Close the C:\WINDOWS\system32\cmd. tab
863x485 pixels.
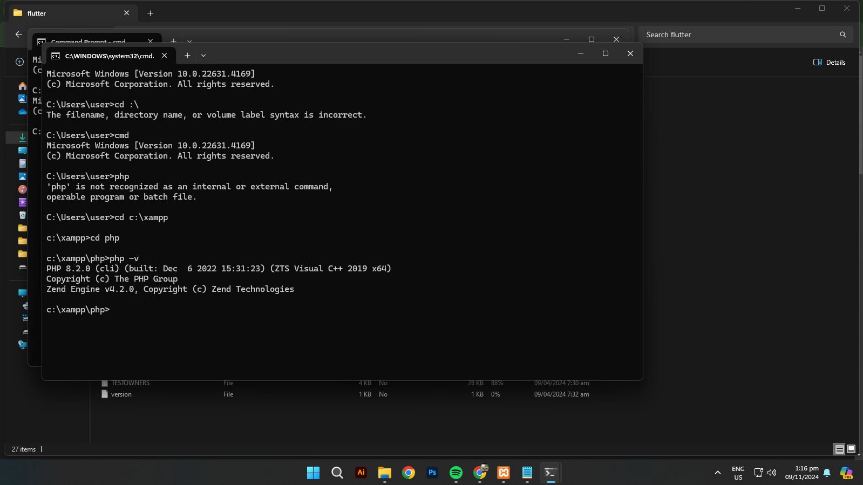pos(165,55)
